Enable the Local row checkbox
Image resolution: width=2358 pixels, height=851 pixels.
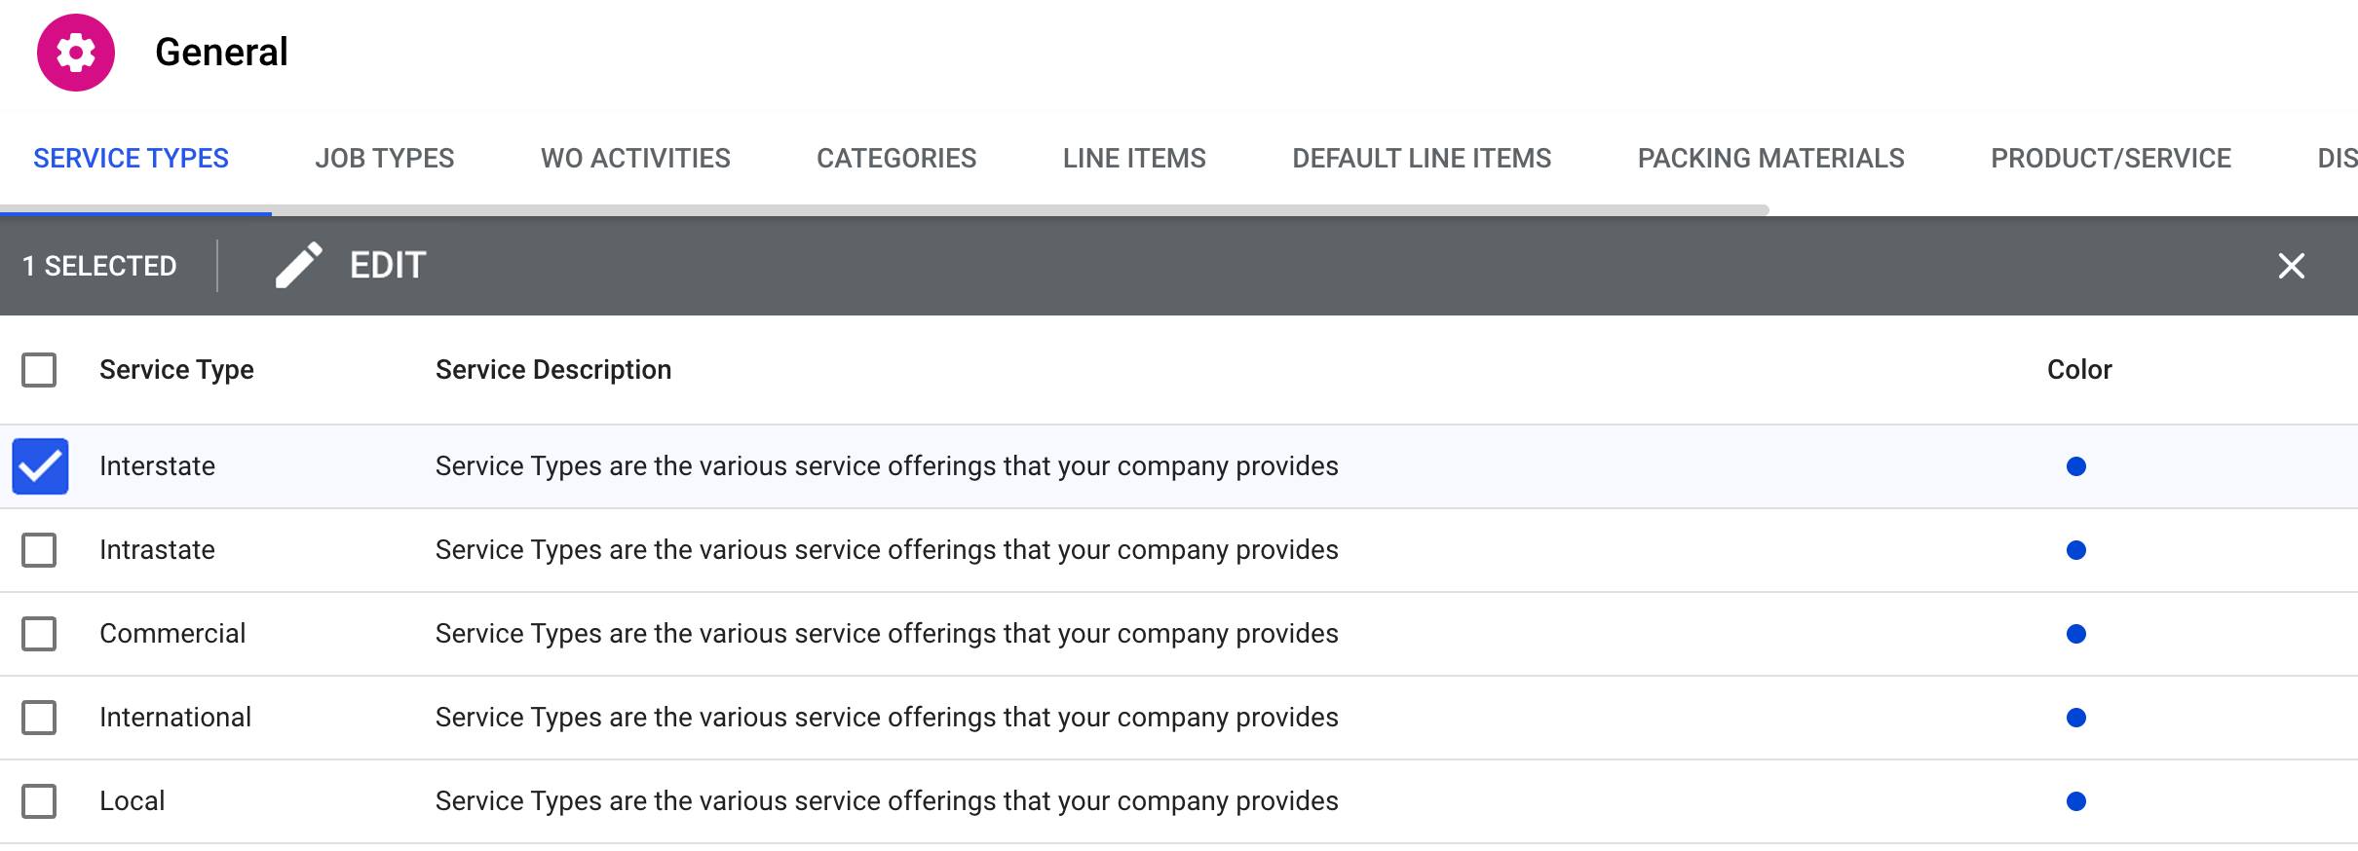pyautogui.click(x=39, y=801)
